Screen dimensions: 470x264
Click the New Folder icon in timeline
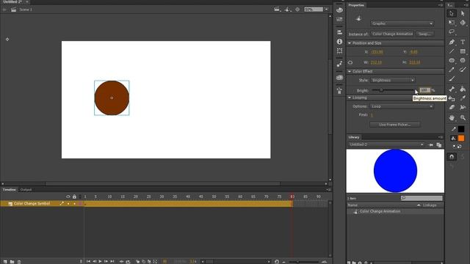point(12,262)
